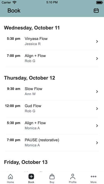Open chevron for Gud Flow at 12:00 pm

97,109
